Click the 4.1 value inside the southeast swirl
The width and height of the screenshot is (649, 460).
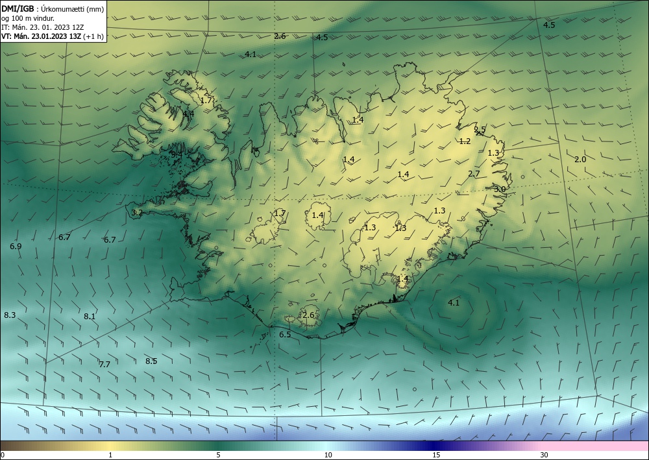[454, 303]
